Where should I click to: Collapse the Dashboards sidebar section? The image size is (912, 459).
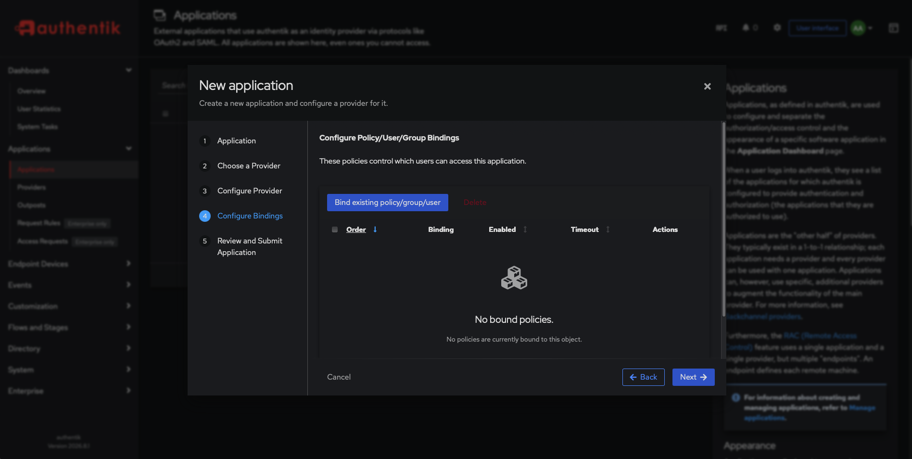[x=69, y=71]
